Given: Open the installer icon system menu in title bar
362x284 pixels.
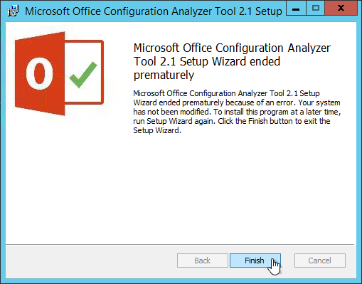Looking at the screenshot, I should point(13,11).
